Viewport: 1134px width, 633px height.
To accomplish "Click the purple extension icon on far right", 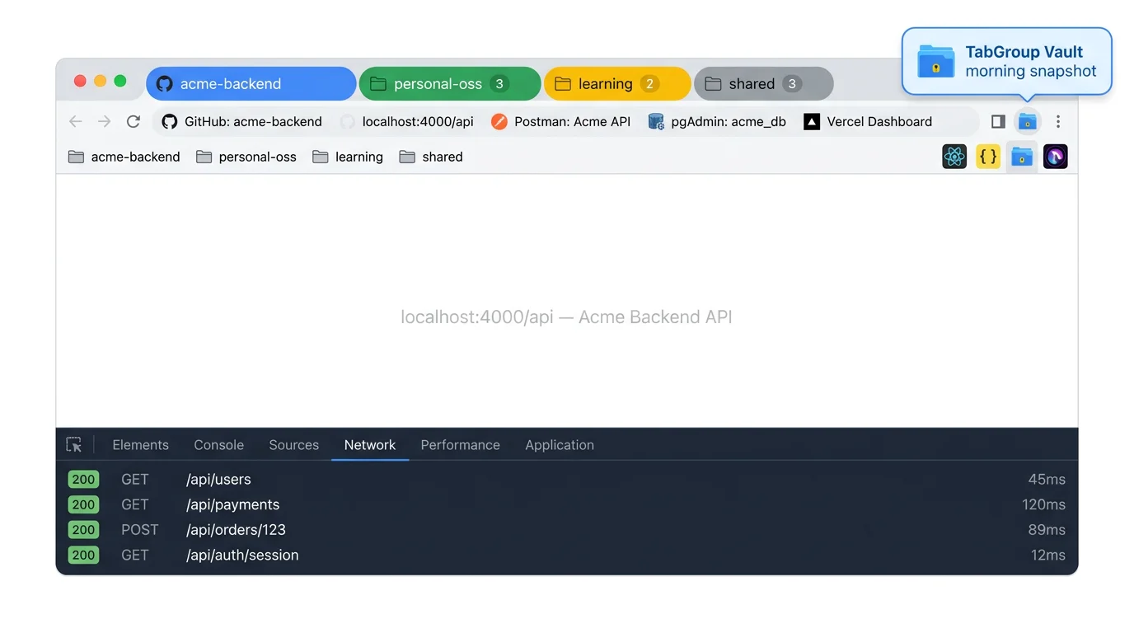I will 1055,156.
